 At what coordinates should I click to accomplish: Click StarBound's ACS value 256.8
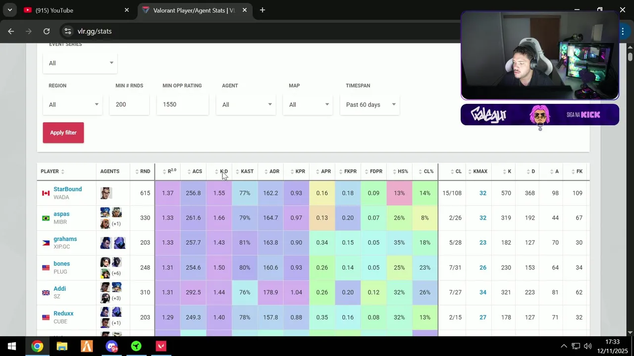(x=193, y=193)
